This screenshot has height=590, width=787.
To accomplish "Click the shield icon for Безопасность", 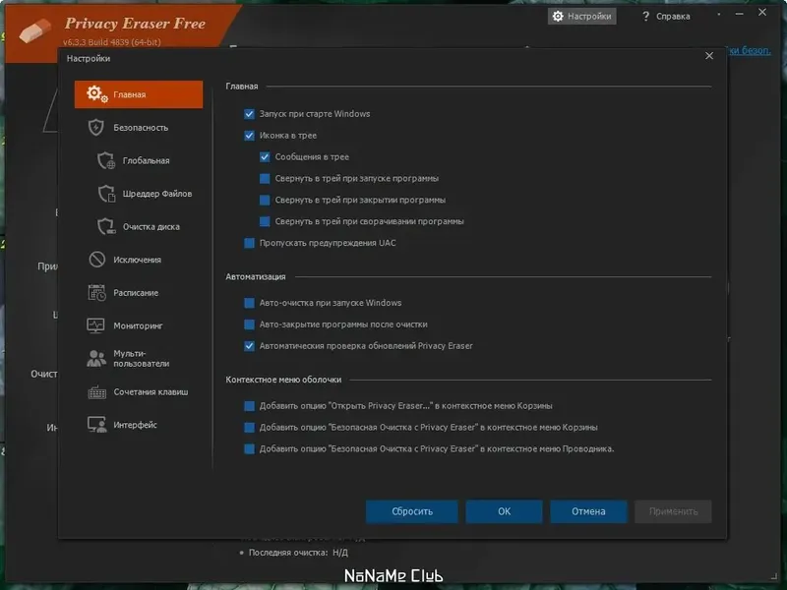I will click(x=95, y=128).
